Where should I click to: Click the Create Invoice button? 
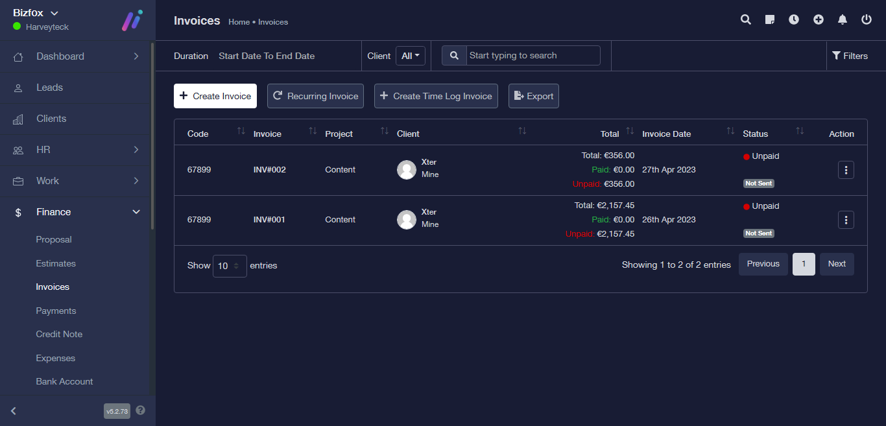pyautogui.click(x=215, y=96)
